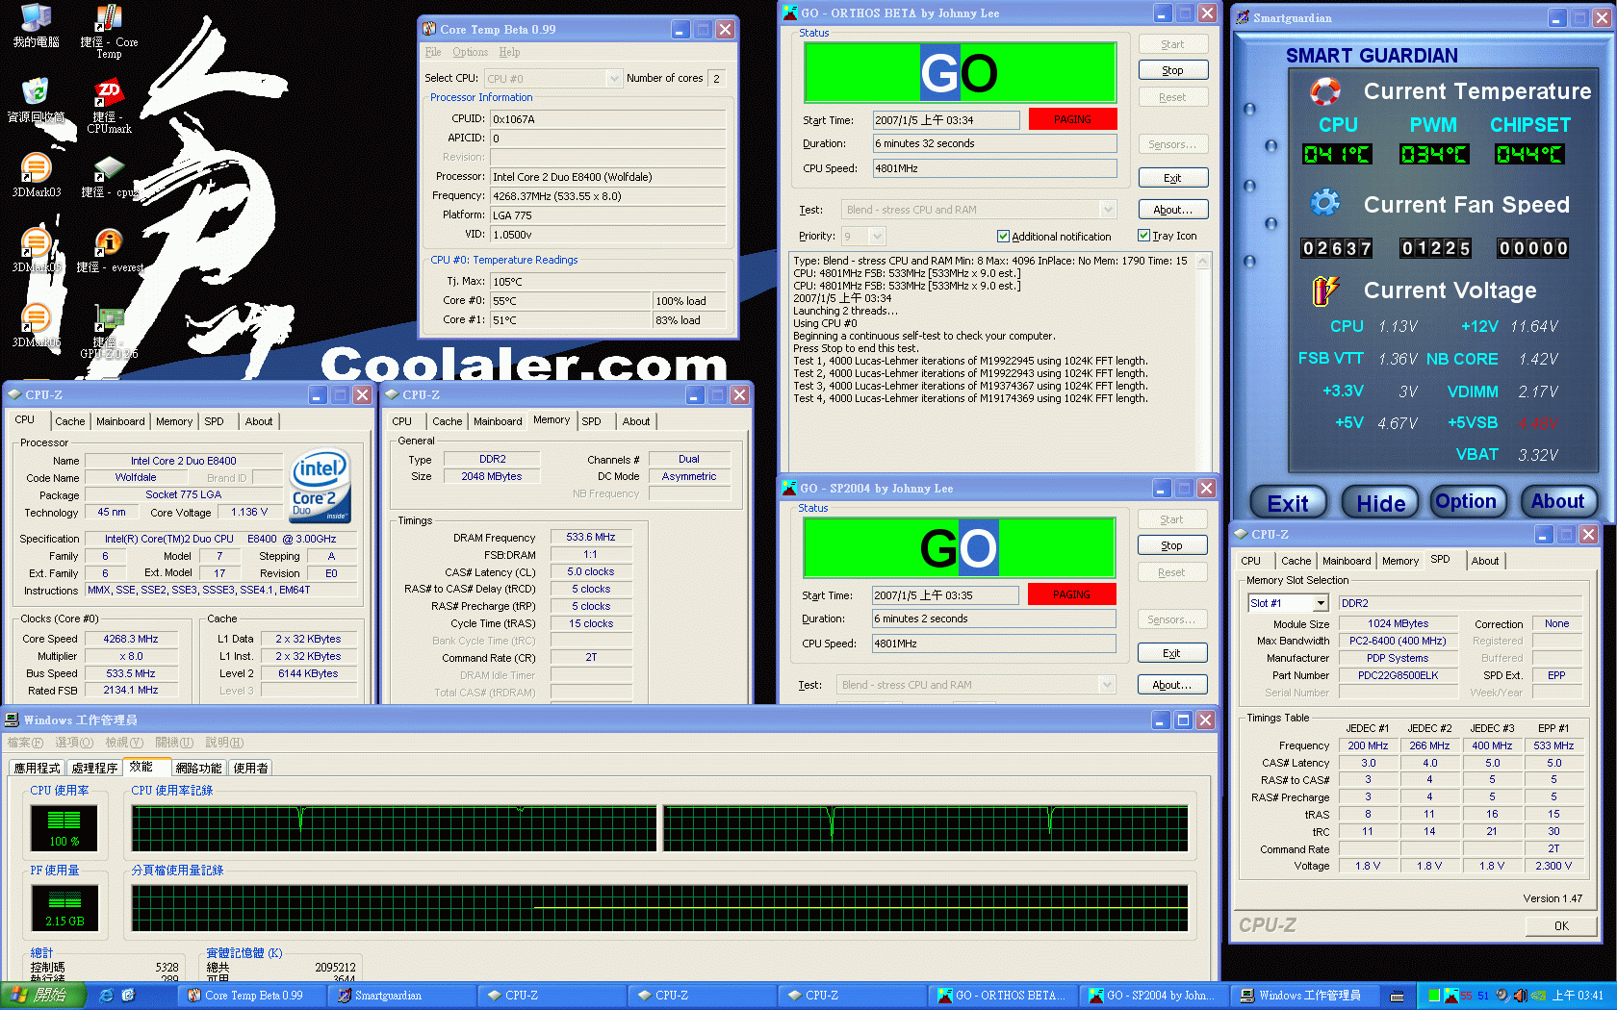Viewport: 1617px width, 1010px height.
Task: Switch to Smartguardian taskbar button
Action: click(x=404, y=996)
